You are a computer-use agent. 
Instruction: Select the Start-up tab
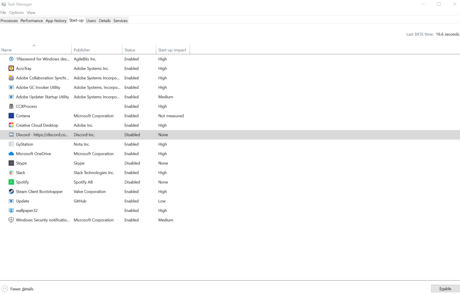tap(76, 20)
